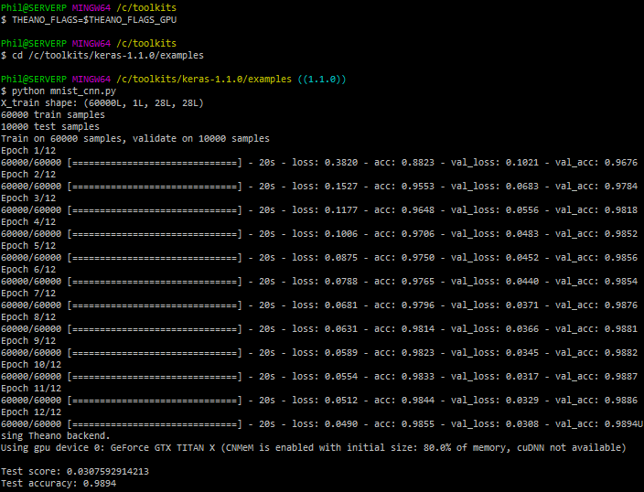Click the acc value '0.9648'
The width and height of the screenshot is (644, 492).
418,209
